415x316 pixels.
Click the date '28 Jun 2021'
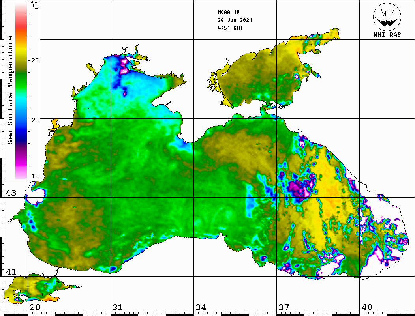point(235,20)
